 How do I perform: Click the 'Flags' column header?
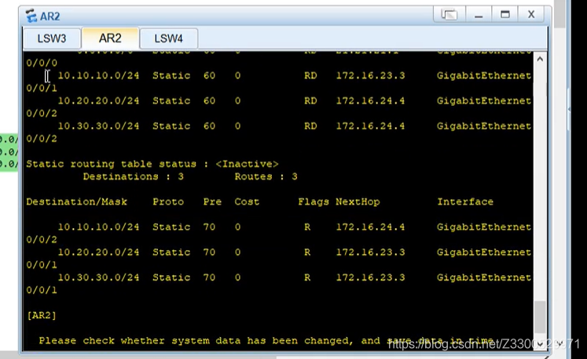point(314,201)
